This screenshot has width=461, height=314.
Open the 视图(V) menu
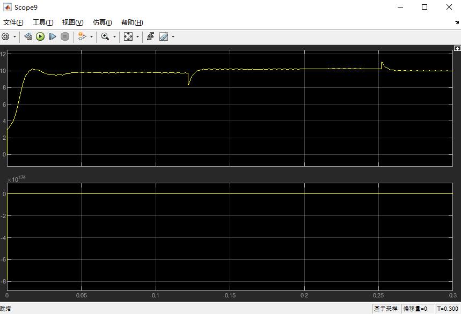click(x=72, y=23)
